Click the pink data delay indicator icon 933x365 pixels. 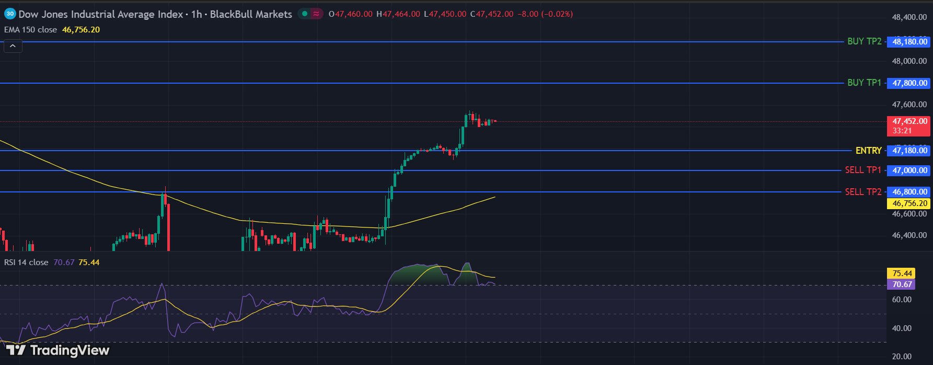pyautogui.click(x=316, y=14)
